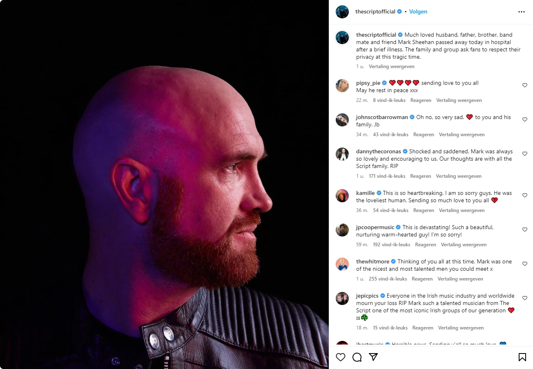
Task: Like johnscotbarrowman's comment heart
Action: (x=525, y=119)
